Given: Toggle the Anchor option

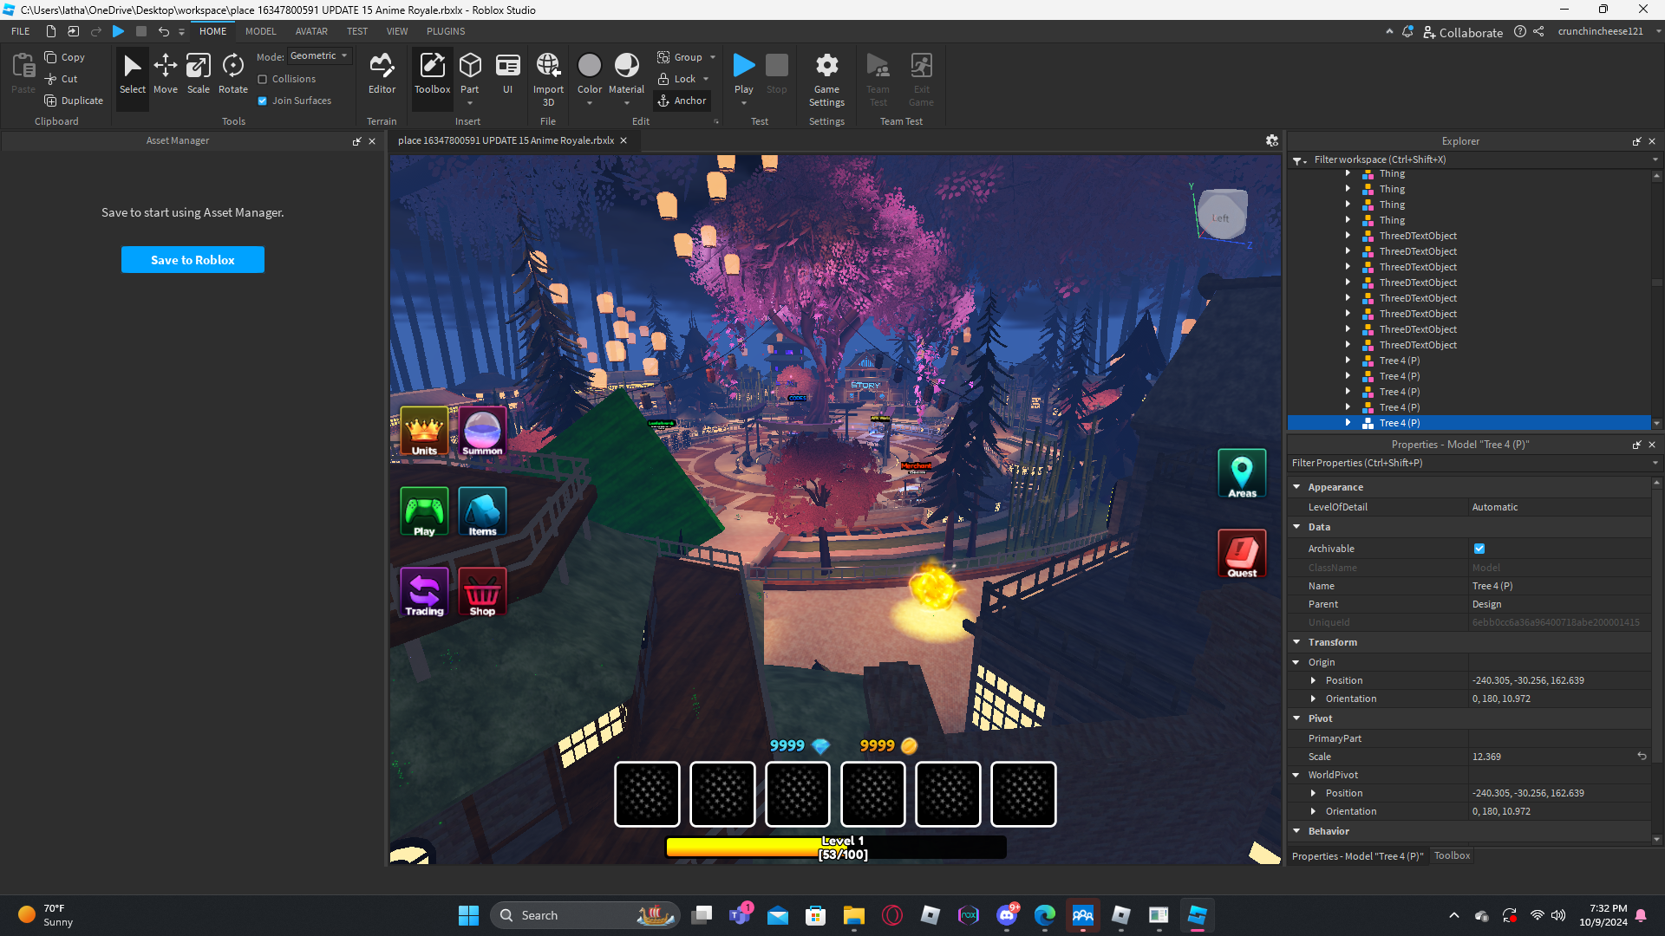Looking at the screenshot, I should [682, 101].
